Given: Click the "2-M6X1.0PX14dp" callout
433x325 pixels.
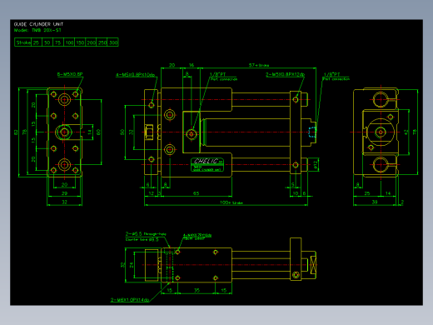Looking at the screenshot, I should [130, 300].
